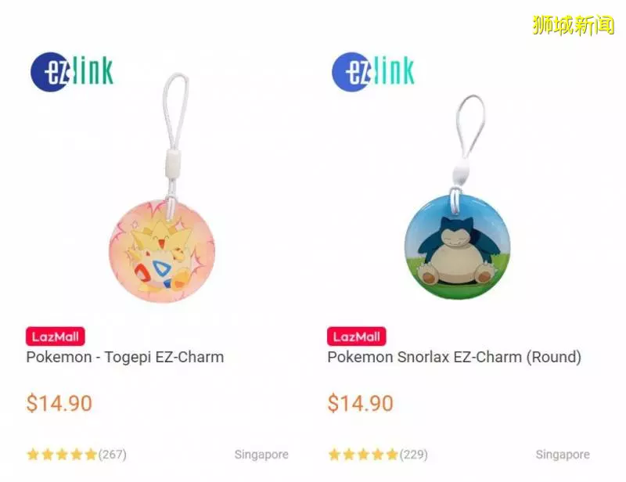
Task: Click the first star in Togepi rating
Action: tap(33, 455)
